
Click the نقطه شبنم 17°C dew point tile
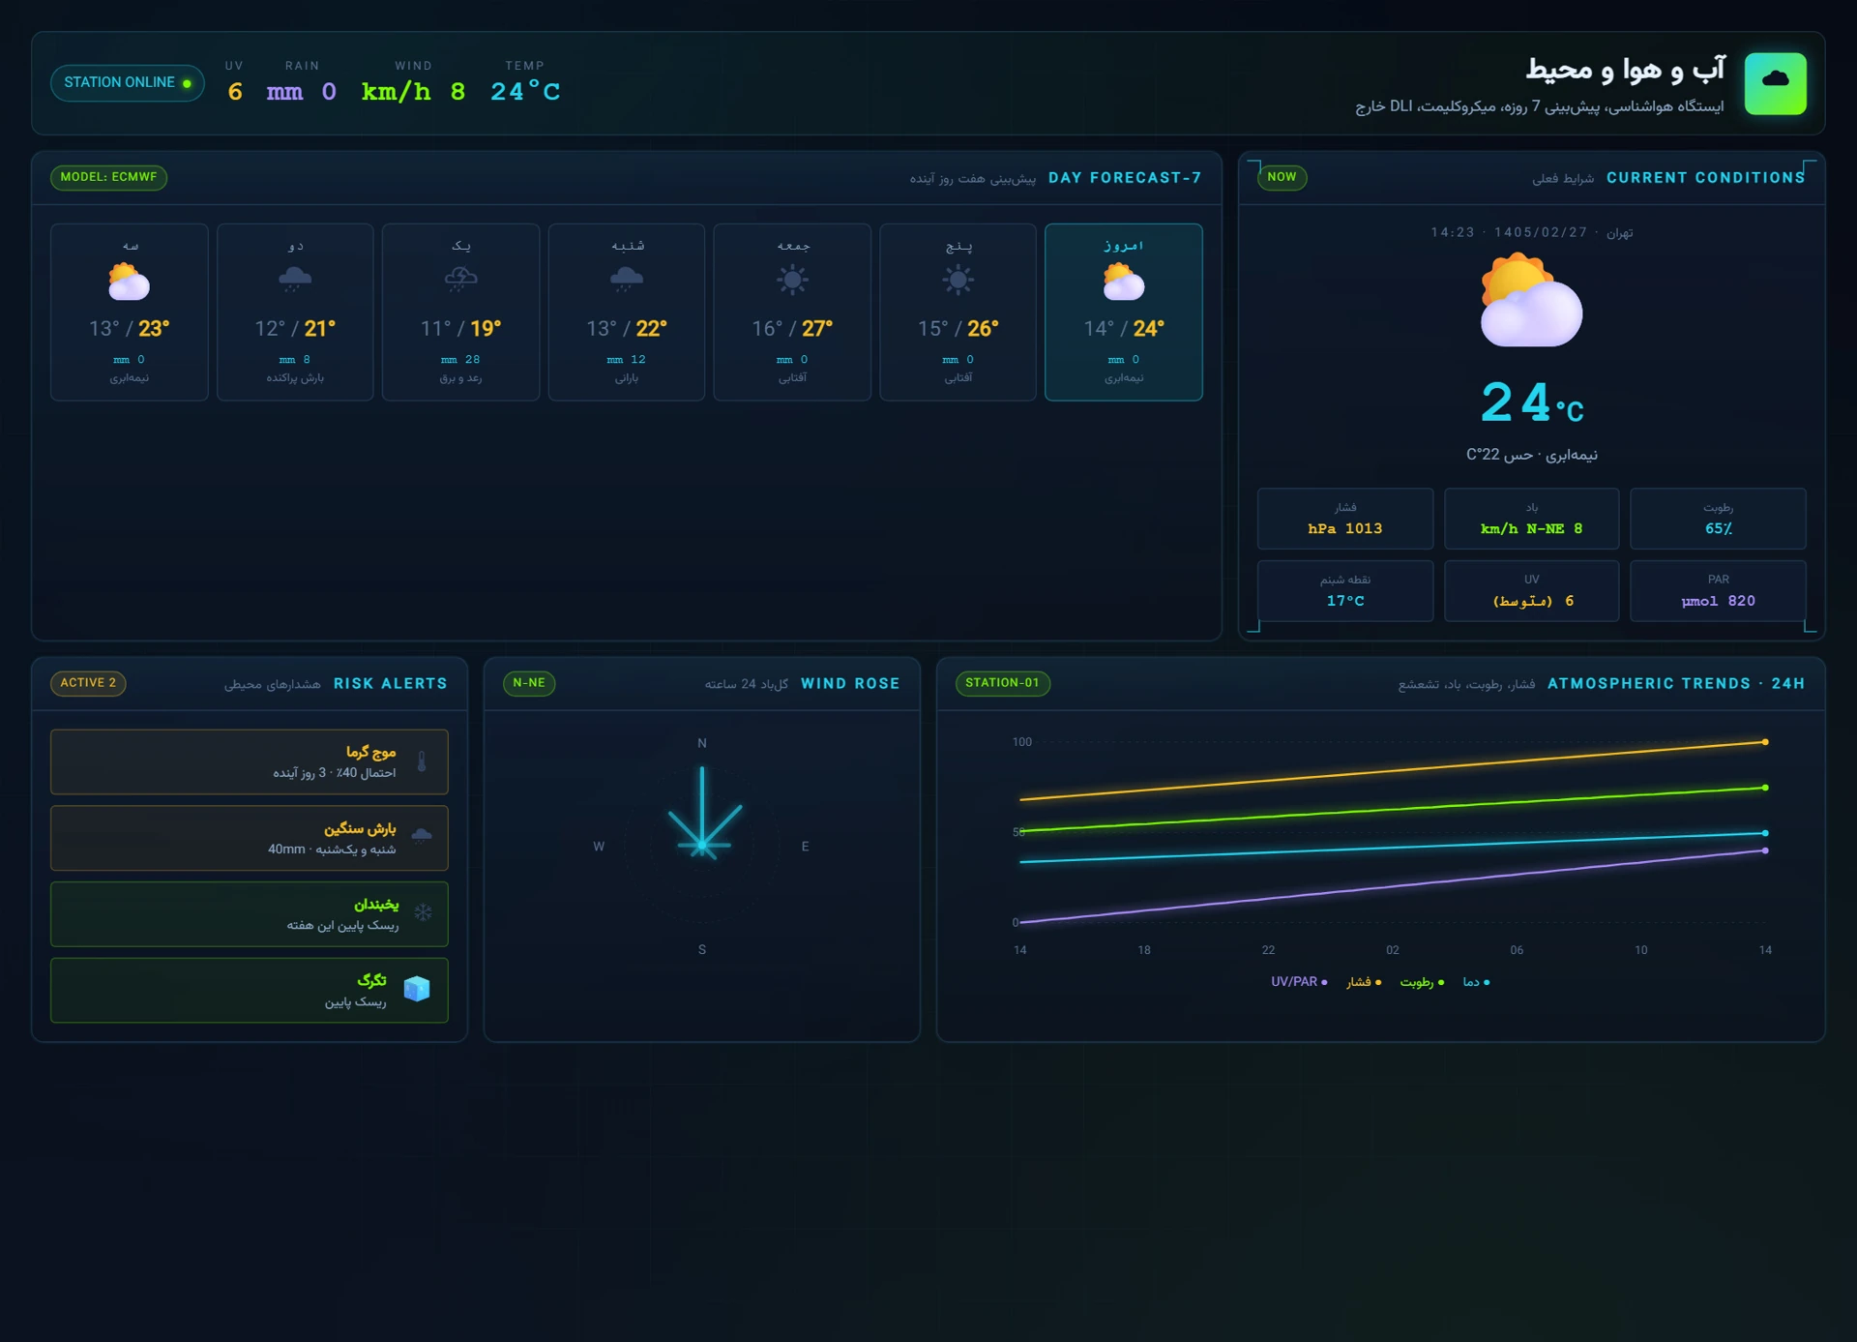[x=1344, y=591]
